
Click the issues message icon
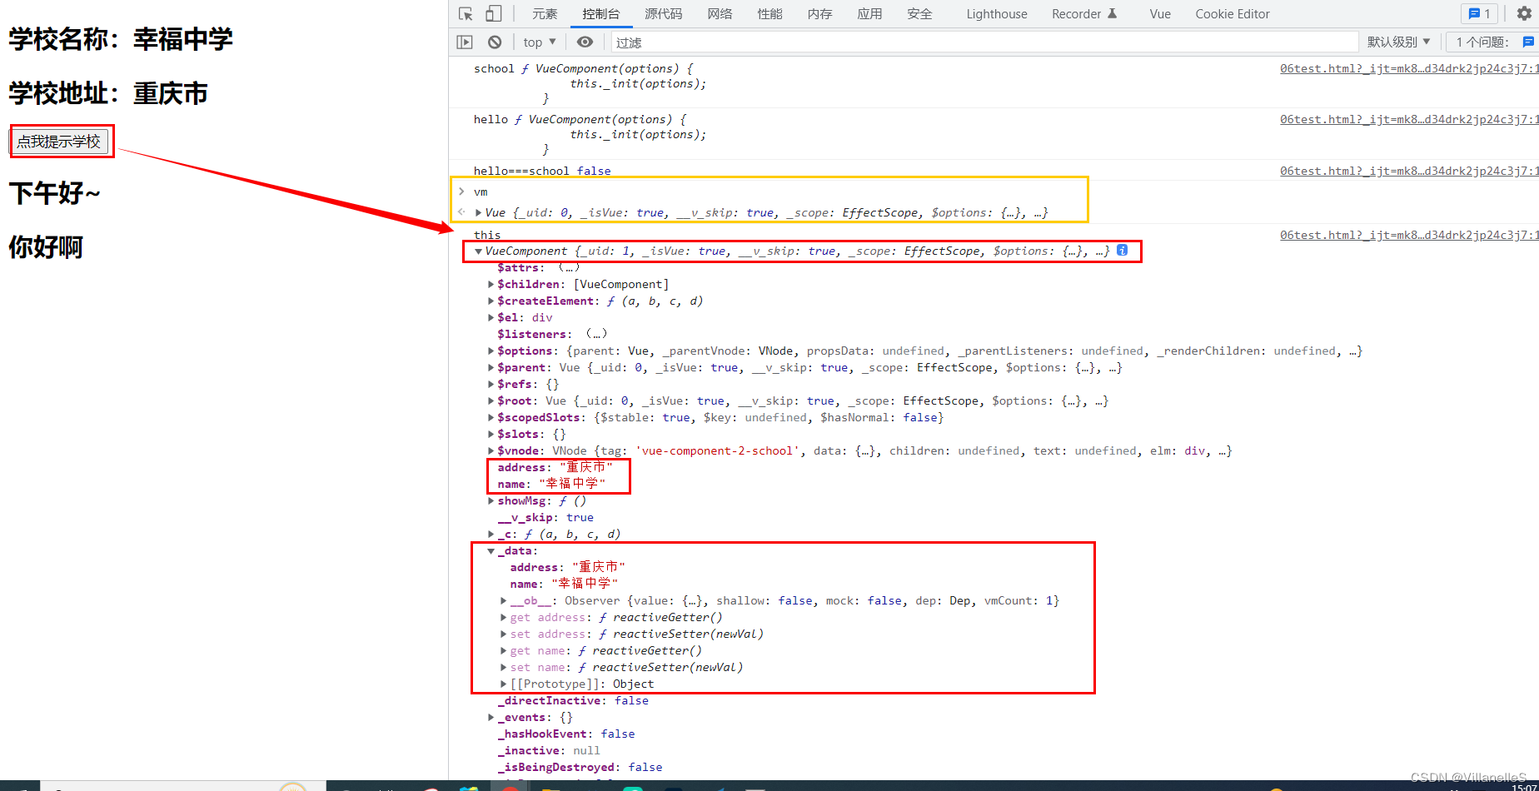point(1528,42)
